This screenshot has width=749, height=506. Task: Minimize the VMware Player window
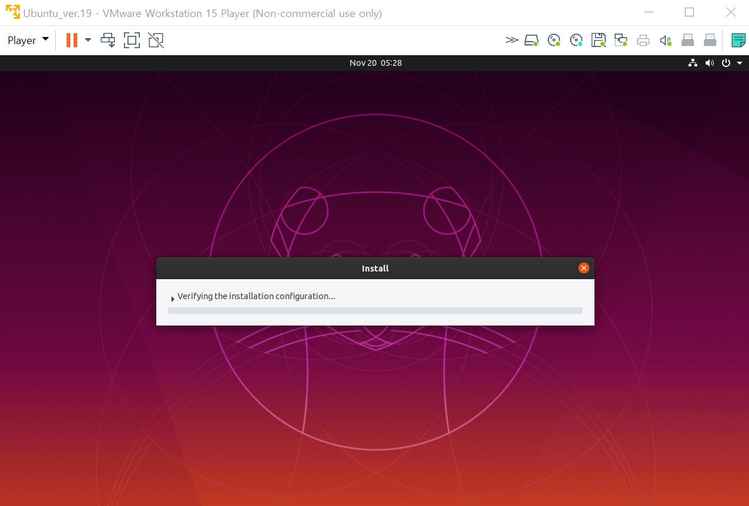(649, 12)
